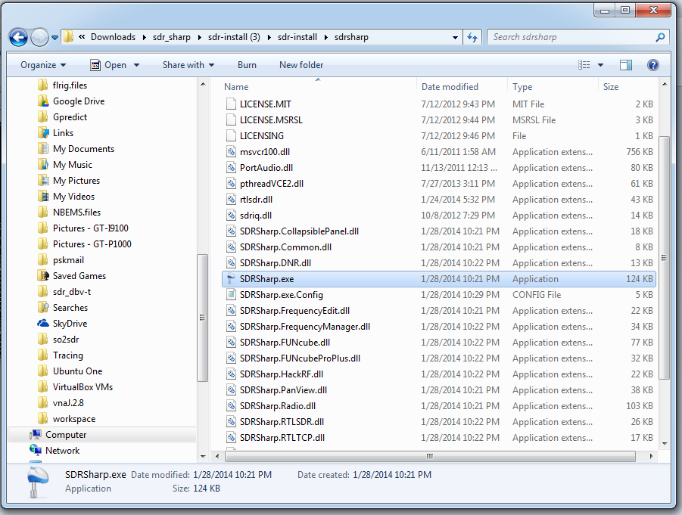This screenshot has width=682, height=515.
Task: Select the rtlsdr.dll file icon
Action: click(x=232, y=200)
